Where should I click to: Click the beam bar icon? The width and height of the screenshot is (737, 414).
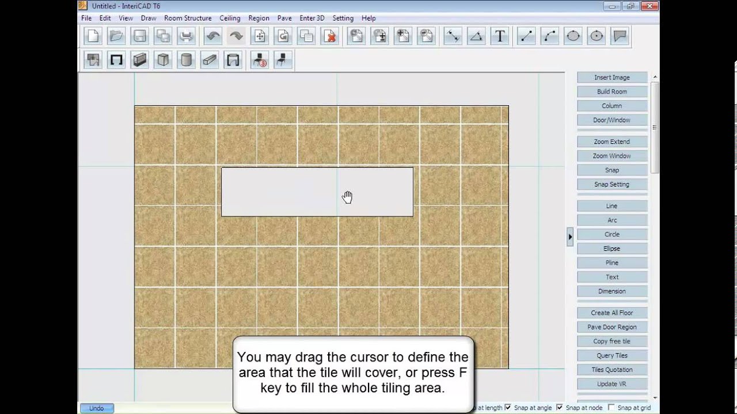tap(210, 60)
